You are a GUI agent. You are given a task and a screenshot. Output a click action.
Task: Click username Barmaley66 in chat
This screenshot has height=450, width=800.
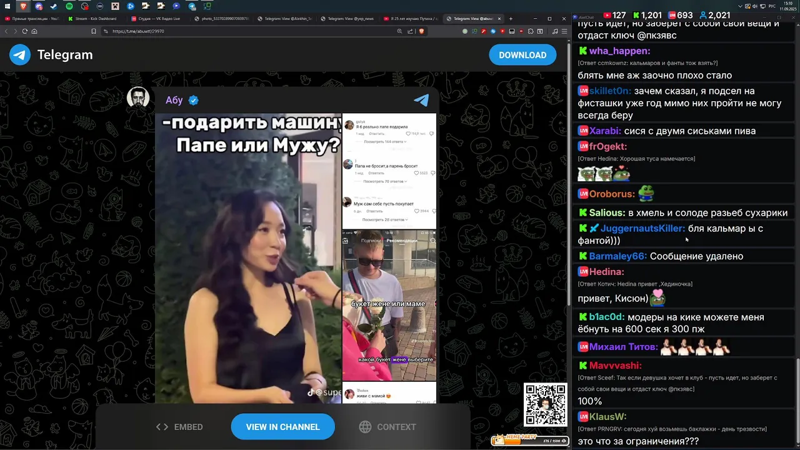617,256
